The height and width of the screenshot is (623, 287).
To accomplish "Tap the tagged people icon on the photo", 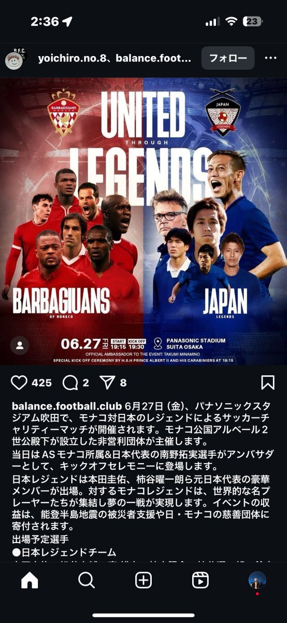I will click(x=19, y=346).
